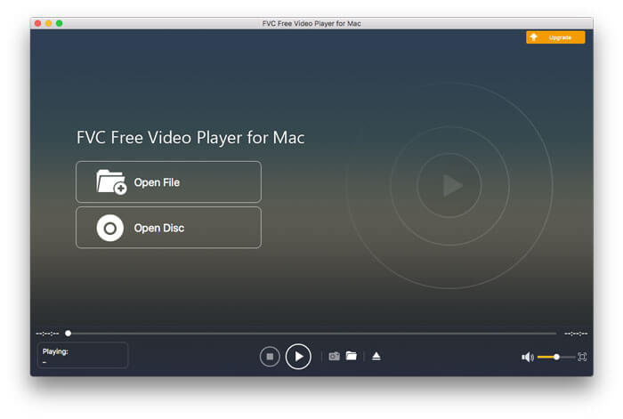The image size is (623, 419).
Task: Stop playback with the stop button
Action: 270,356
